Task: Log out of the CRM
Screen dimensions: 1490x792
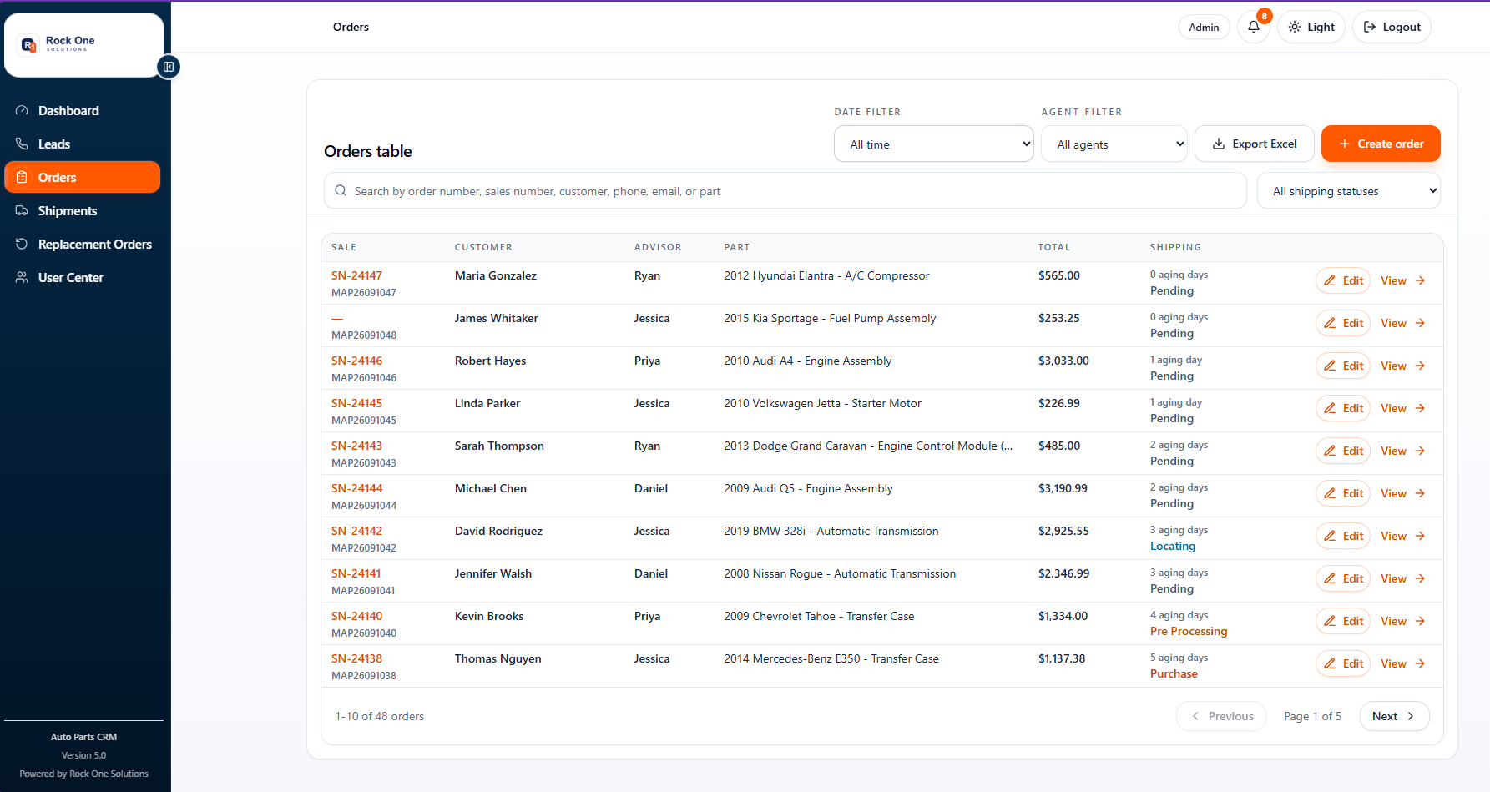Action: tap(1392, 27)
